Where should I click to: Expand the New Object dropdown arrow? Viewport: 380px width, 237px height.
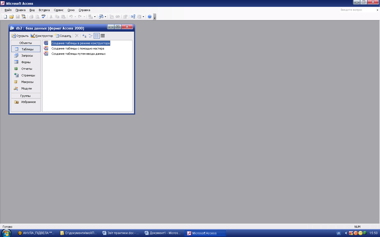pos(143,17)
